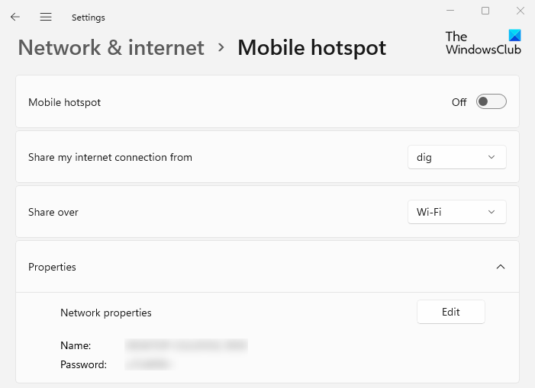Click the Settings title text
This screenshot has height=388, width=535.
pyautogui.click(x=88, y=18)
